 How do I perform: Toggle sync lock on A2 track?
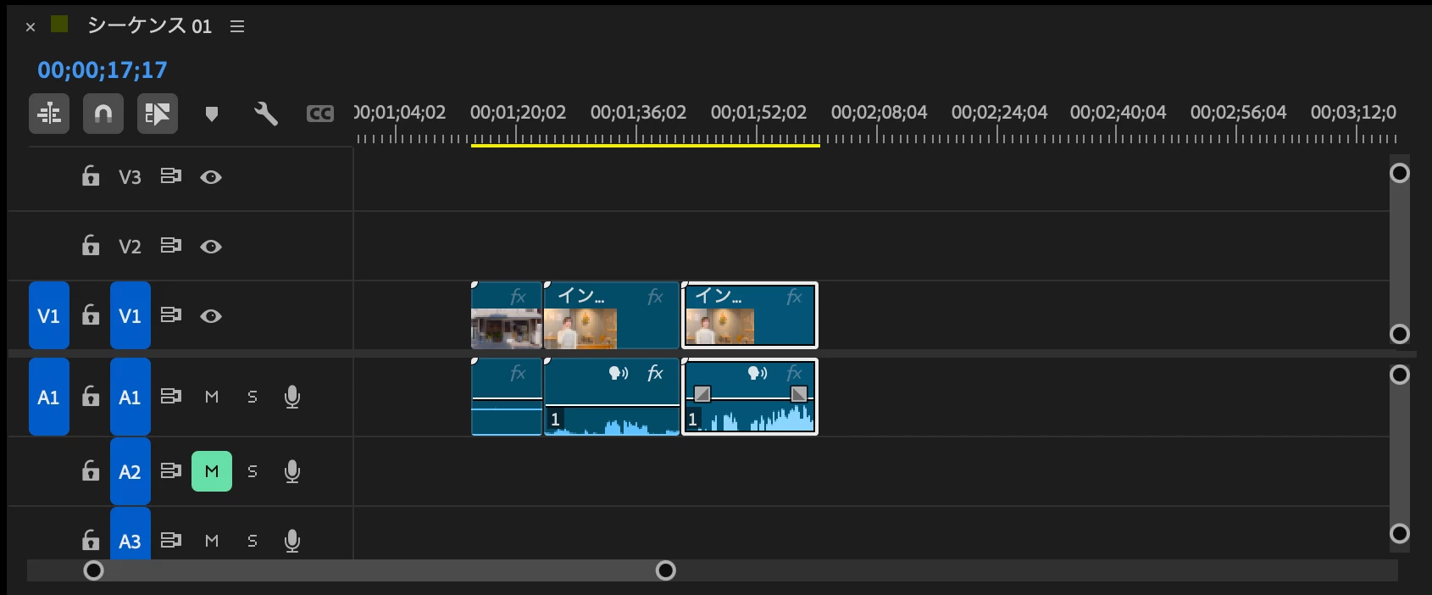171,471
